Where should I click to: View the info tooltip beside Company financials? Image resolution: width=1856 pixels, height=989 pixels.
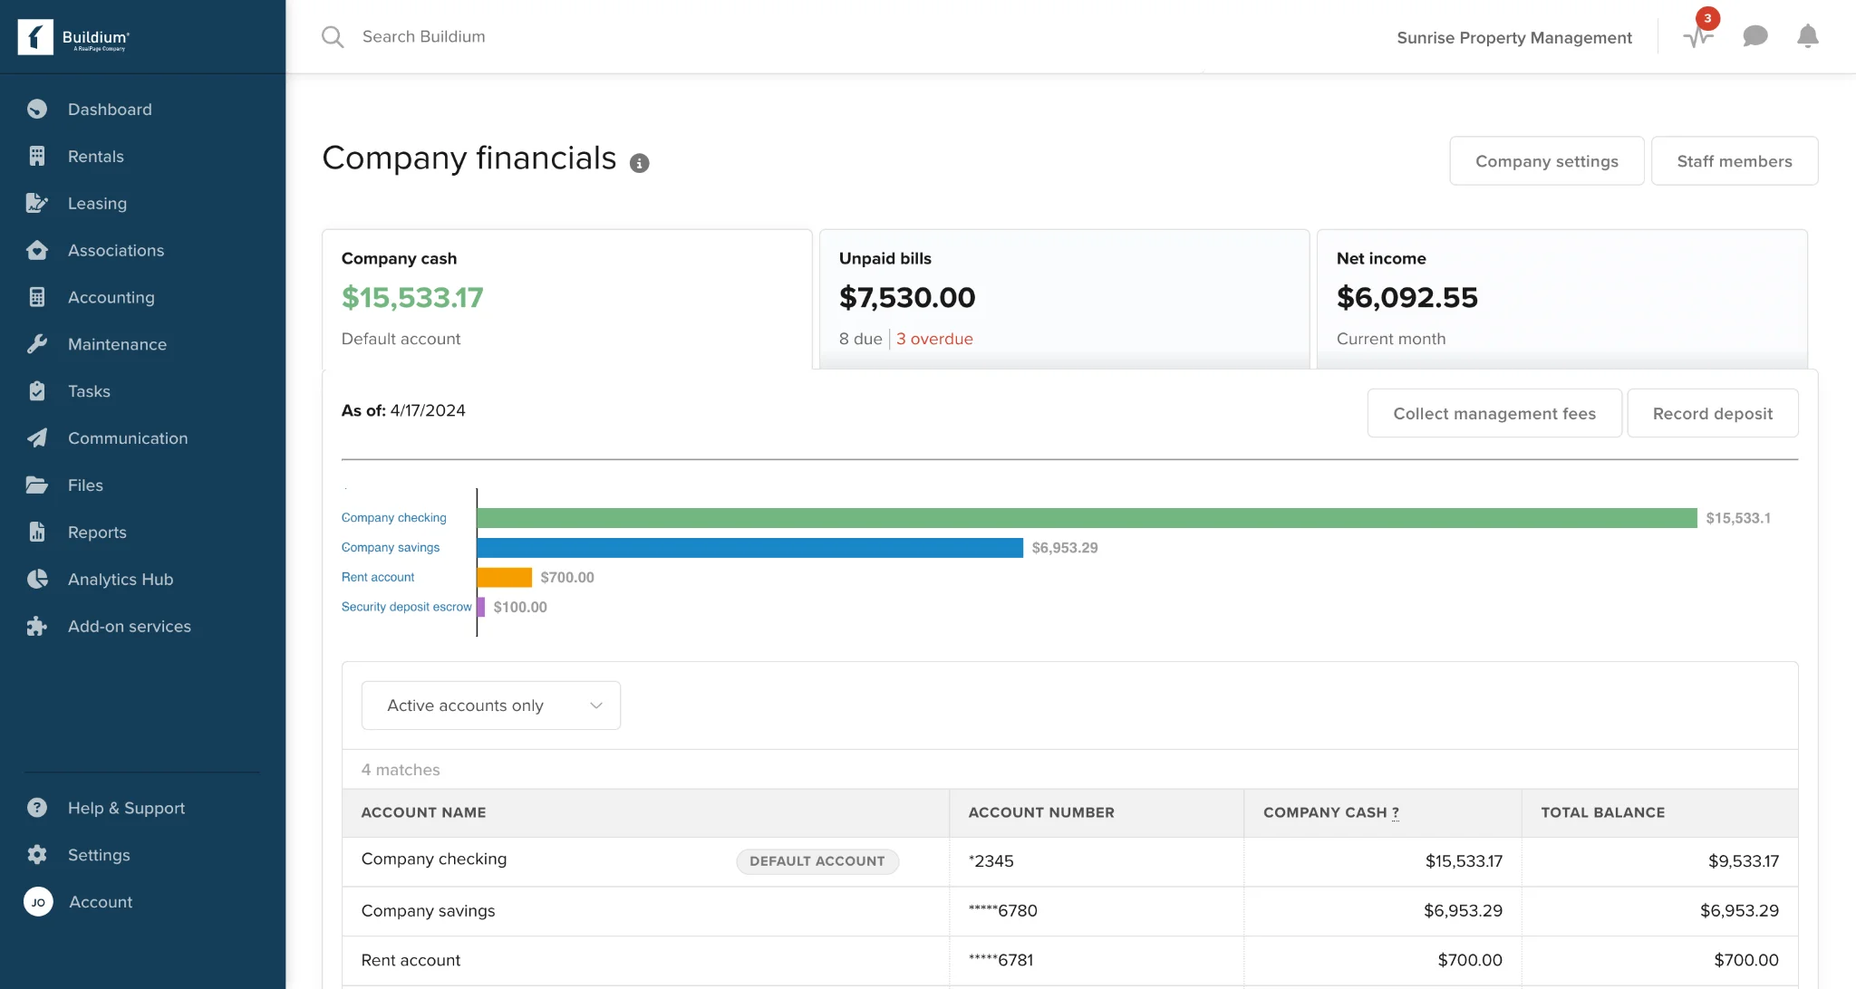[641, 163]
